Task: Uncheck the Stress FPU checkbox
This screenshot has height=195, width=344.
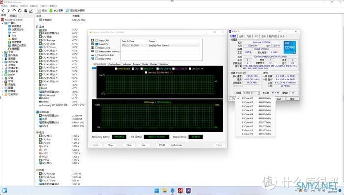Action: pyautogui.click(x=96, y=44)
